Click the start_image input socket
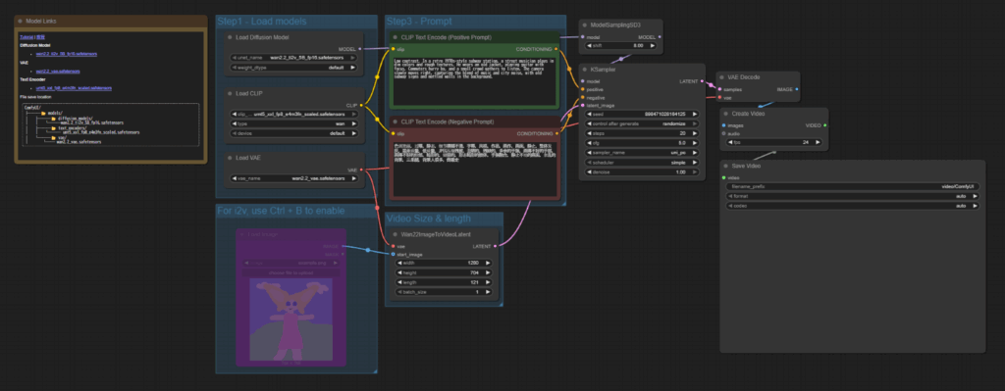Screen dimensions: 1005x391 tap(393, 254)
